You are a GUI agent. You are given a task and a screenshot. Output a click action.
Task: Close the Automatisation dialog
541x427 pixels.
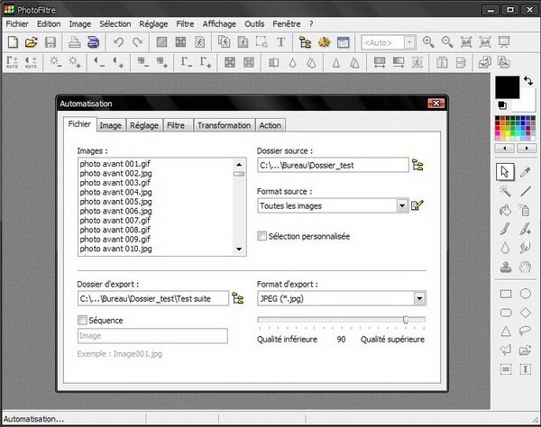(x=436, y=104)
